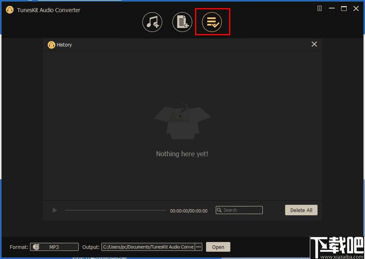Minimize the TunesKit window
This screenshot has width=365, height=259.
[x=332, y=8]
